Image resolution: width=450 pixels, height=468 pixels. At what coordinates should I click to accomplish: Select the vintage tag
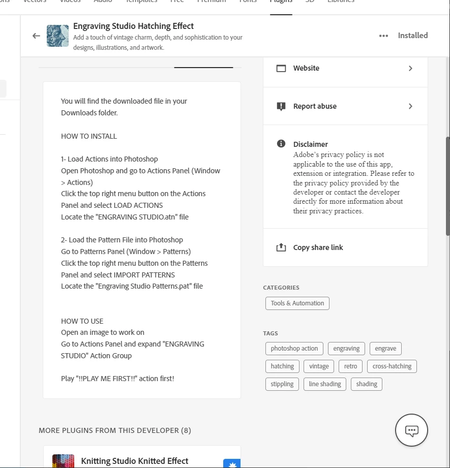[319, 366]
